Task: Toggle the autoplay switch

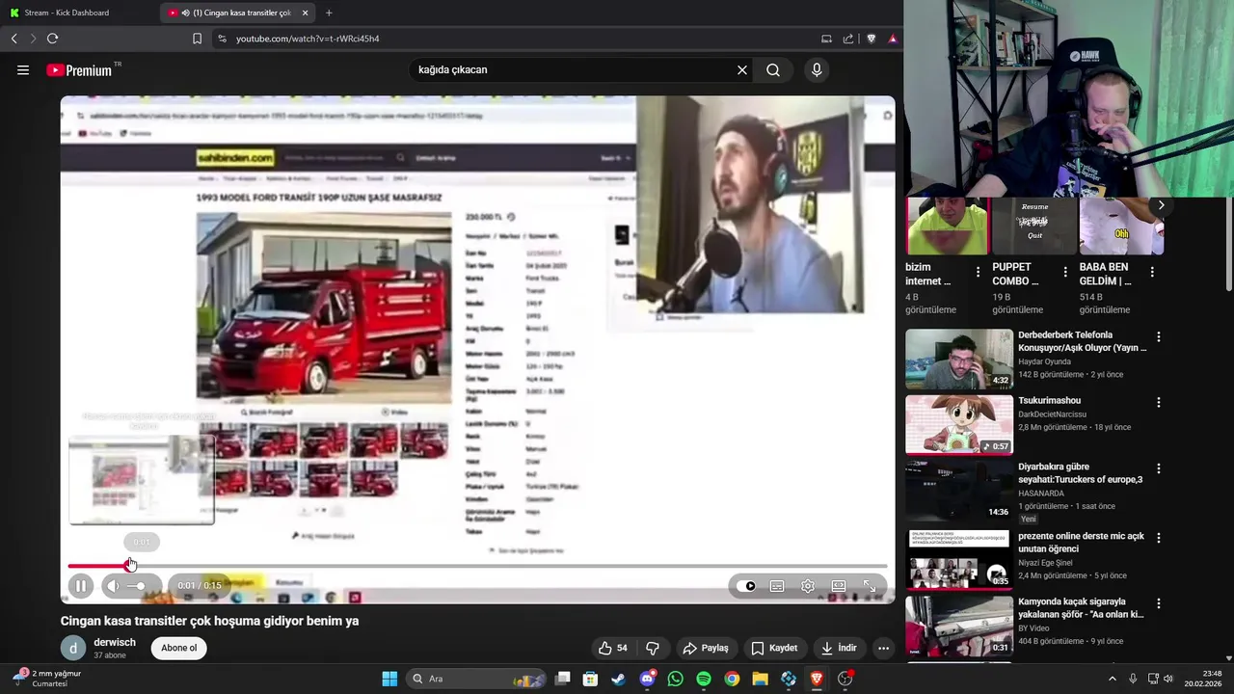Action: pyautogui.click(x=746, y=586)
